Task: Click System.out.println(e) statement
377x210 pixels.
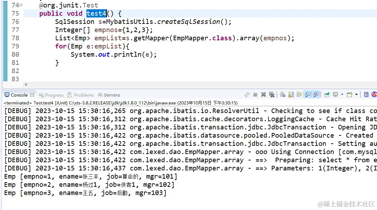Action: [x=114, y=55]
